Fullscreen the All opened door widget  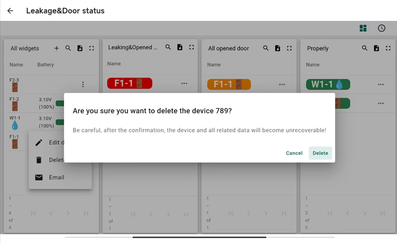289,48
